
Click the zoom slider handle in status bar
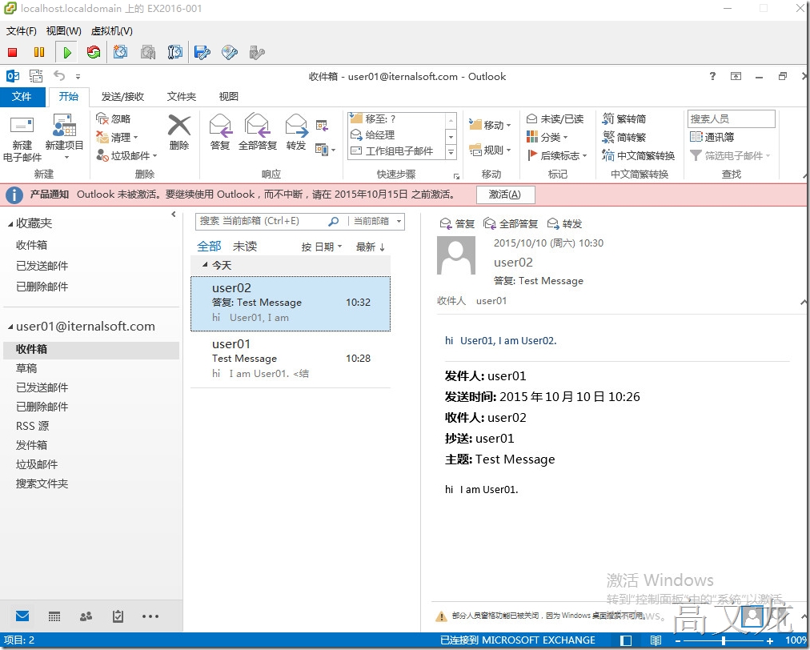tap(724, 640)
